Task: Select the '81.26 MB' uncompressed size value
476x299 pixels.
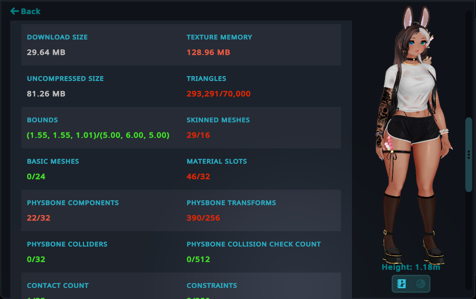Action: [46, 94]
